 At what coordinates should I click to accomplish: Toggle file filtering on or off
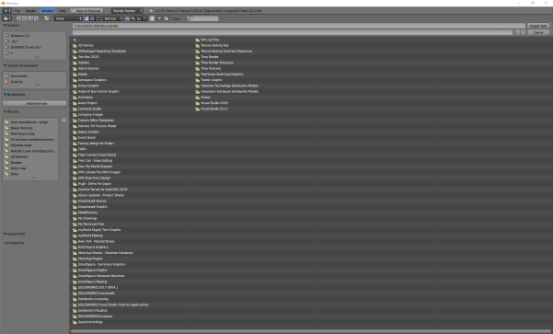point(159,18)
